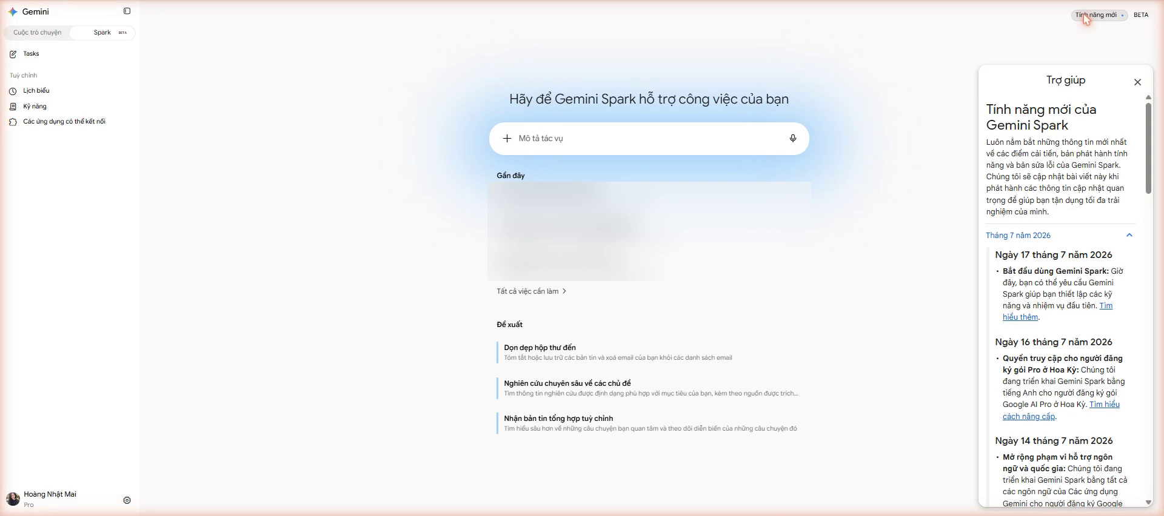Click scroll up arrow in help panel
1164x516 pixels.
click(x=1148, y=98)
